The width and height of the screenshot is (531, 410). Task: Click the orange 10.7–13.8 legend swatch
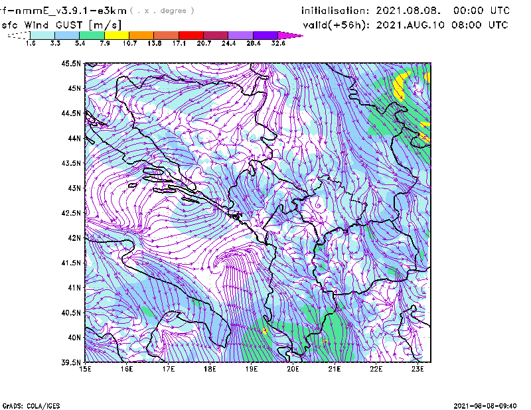tap(141, 35)
